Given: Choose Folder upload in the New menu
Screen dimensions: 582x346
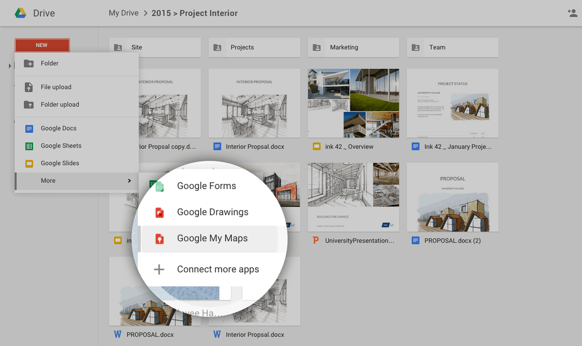Looking at the screenshot, I should pyautogui.click(x=60, y=105).
